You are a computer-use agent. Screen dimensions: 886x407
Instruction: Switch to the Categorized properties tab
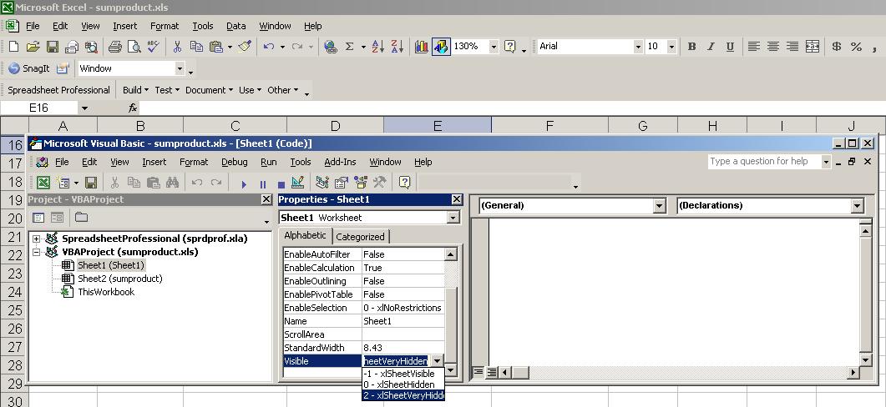point(360,237)
